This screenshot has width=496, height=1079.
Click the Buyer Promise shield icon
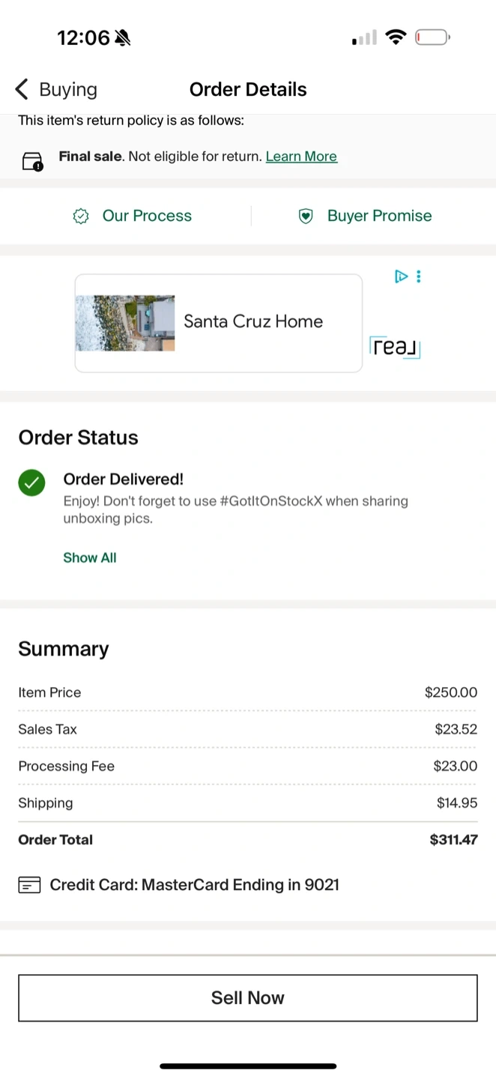click(x=306, y=217)
